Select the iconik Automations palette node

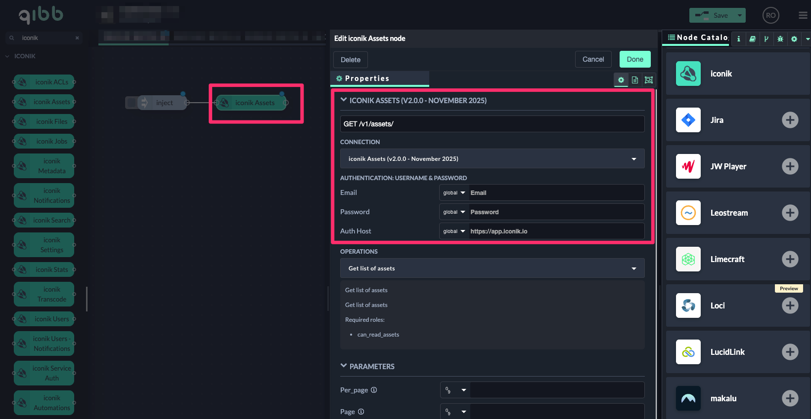(45, 403)
